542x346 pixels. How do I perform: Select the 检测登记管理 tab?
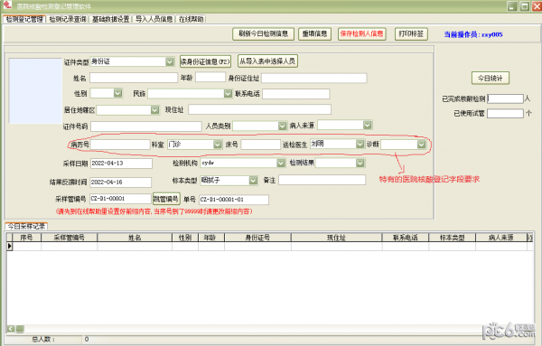(x=24, y=19)
